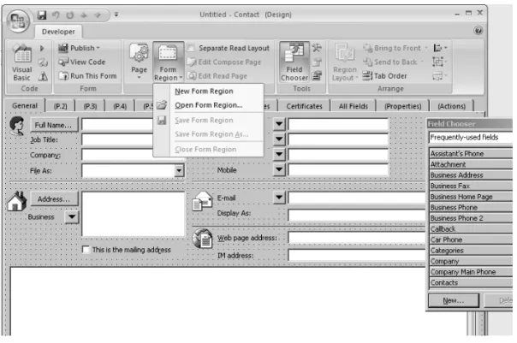Screen dimensions: 517x343
Task: Click Edit Compose Page
Action: click(x=224, y=62)
